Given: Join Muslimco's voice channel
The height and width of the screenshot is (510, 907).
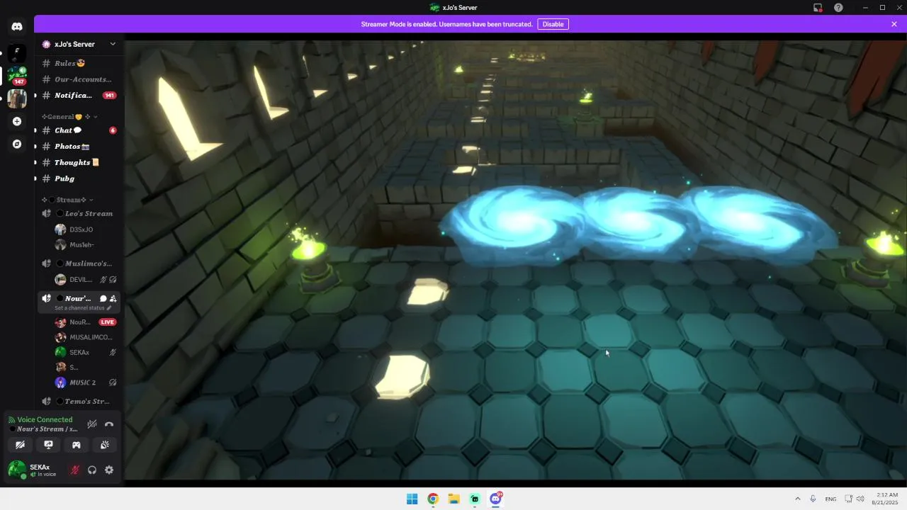Looking at the screenshot, I should (x=79, y=263).
